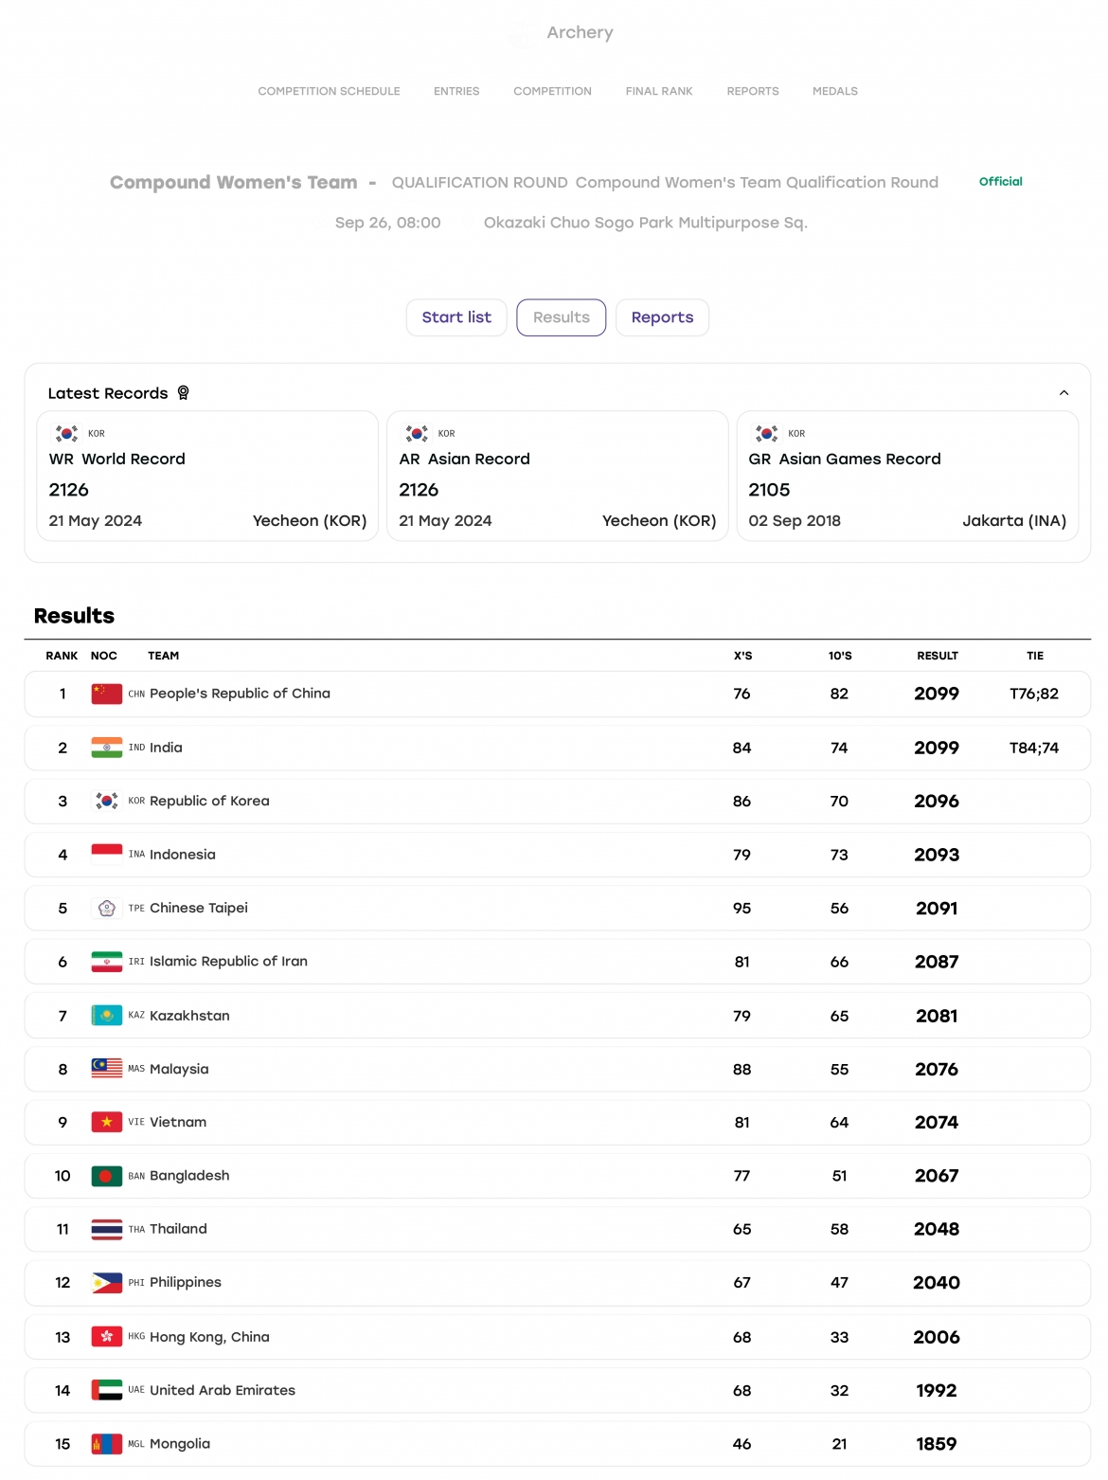The width and height of the screenshot is (1108, 1480).
Task: Click the RANK column header
Action: pyautogui.click(x=62, y=656)
